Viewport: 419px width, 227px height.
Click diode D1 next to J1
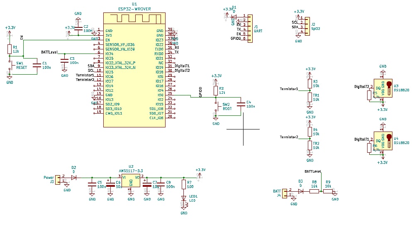(234, 16)
